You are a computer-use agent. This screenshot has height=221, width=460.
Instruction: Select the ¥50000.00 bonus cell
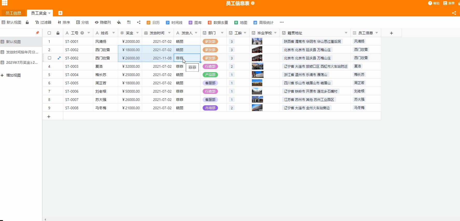coord(130,91)
